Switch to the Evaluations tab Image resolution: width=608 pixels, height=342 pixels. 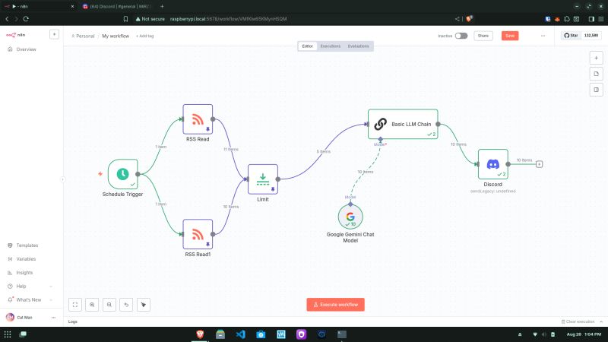358,46
